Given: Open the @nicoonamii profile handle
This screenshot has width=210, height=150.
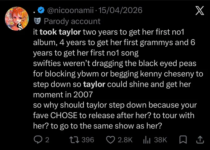Looking at the screenshot, I should tap(70, 10).
